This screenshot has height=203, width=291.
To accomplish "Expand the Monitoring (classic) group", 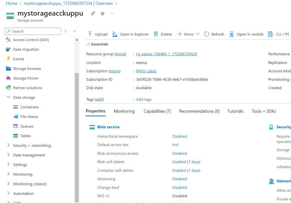I will tap(8, 183).
